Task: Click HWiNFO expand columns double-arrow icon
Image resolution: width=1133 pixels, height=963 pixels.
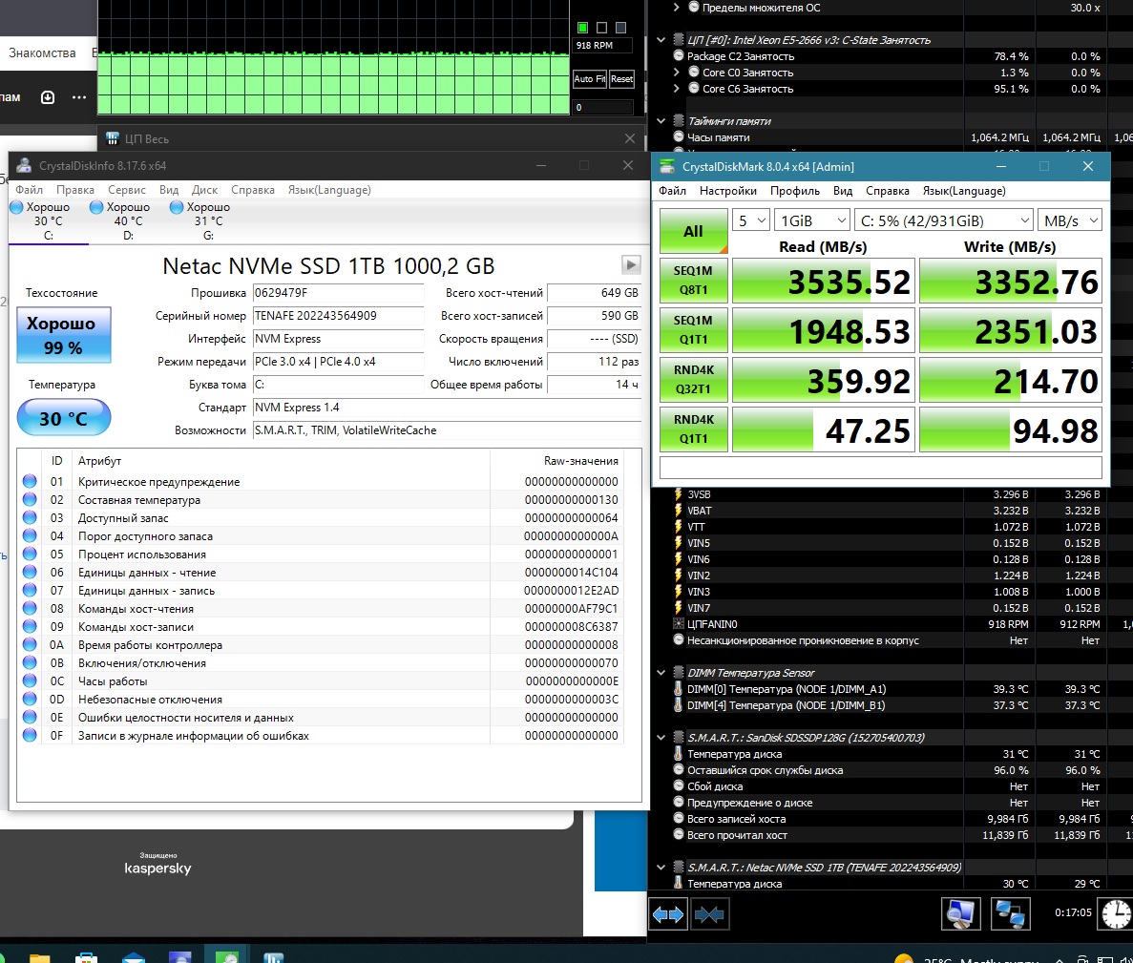Action: click(x=667, y=914)
